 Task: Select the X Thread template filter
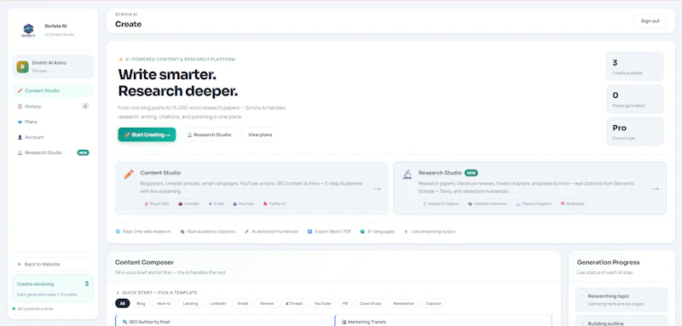click(294, 303)
